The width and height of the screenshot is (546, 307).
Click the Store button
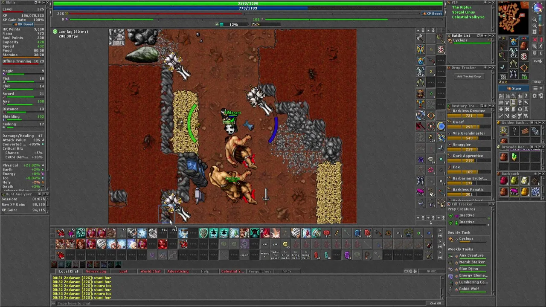point(514,88)
